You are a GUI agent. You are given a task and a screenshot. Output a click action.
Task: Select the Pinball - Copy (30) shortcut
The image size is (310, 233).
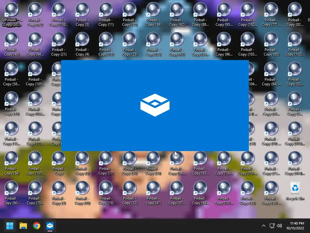tap(130, 163)
